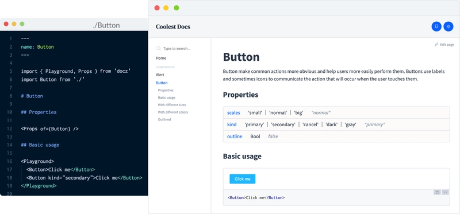Click '<Playground>' opening tag line in editor
Viewport: 460px width, 214px height.
click(37, 161)
